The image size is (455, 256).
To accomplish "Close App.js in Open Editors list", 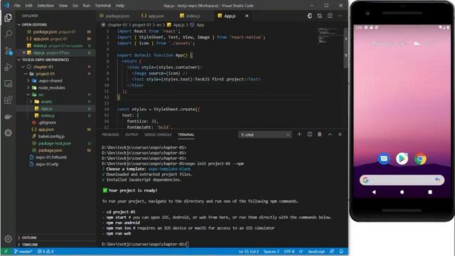I will 24,53.
